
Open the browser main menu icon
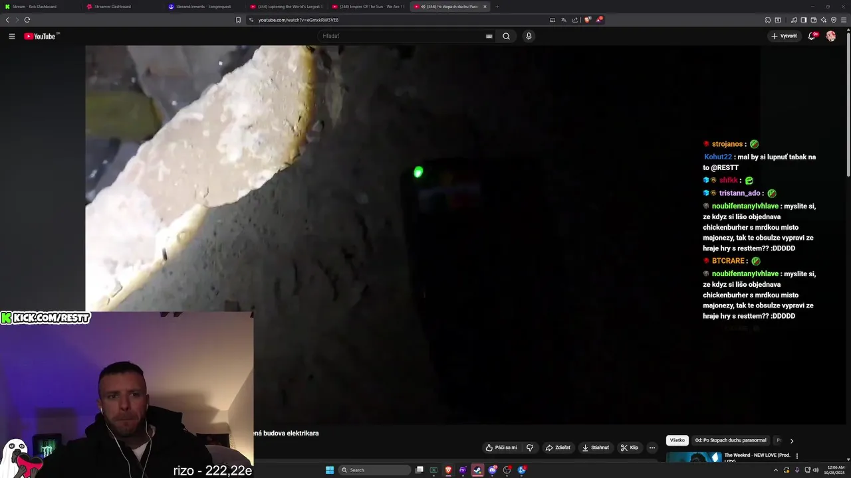coord(844,20)
